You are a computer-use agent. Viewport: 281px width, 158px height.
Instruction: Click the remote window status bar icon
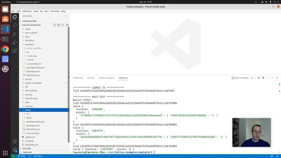point(14,156)
